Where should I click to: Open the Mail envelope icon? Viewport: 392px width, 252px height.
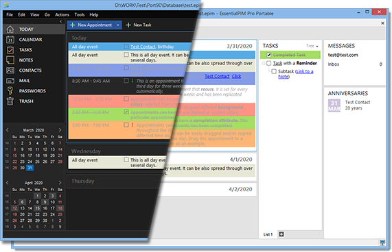(x=10, y=81)
